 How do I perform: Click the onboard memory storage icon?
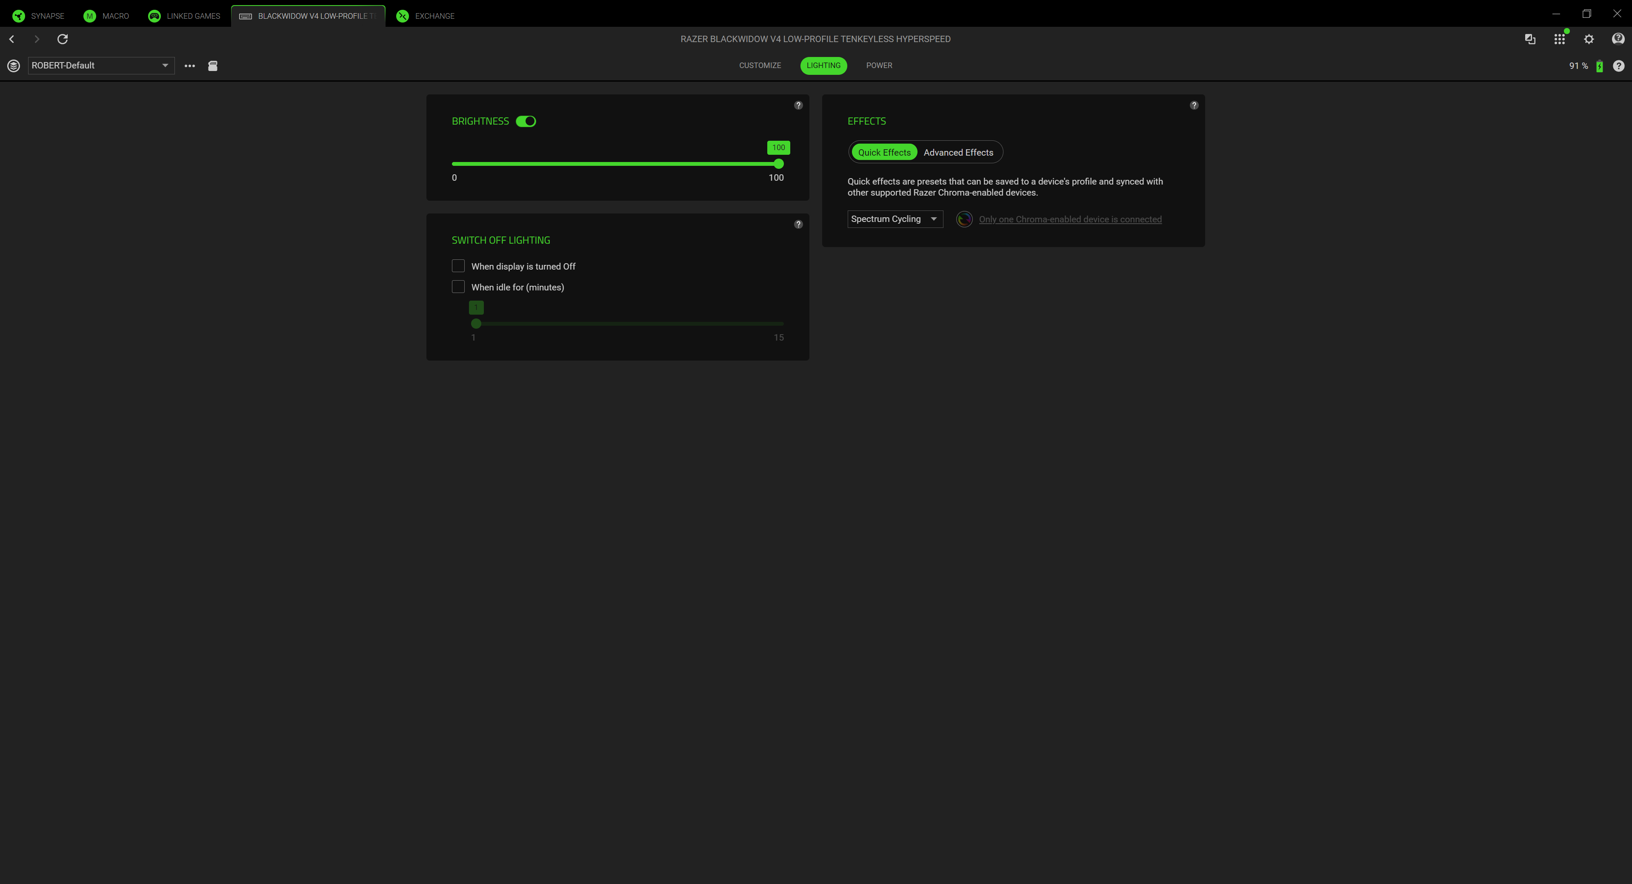[x=213, y=66]
